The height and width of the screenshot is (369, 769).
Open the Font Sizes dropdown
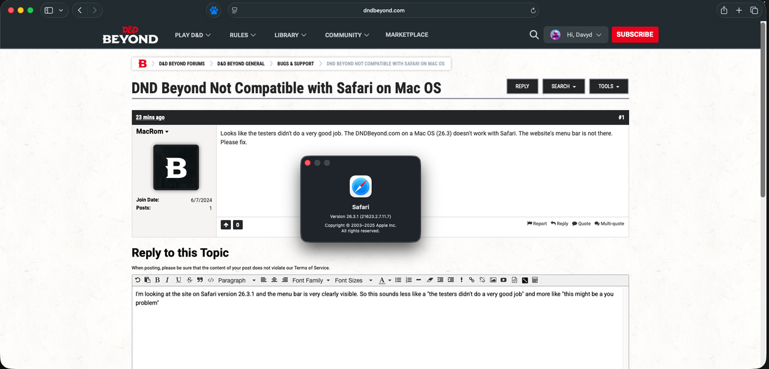tap(354, 280)
